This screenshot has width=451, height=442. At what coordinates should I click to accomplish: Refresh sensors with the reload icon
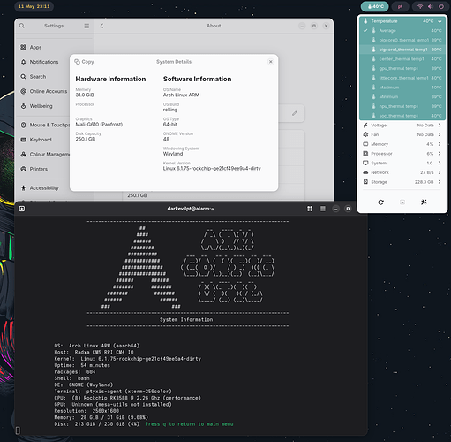pyautogui.click(x=380, y=202)
